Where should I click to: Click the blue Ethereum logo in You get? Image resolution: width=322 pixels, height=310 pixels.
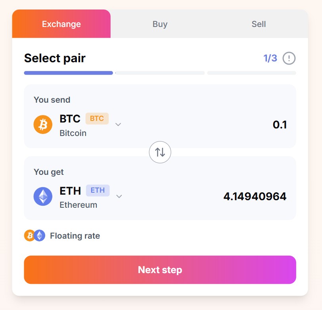tap(43, 196)
